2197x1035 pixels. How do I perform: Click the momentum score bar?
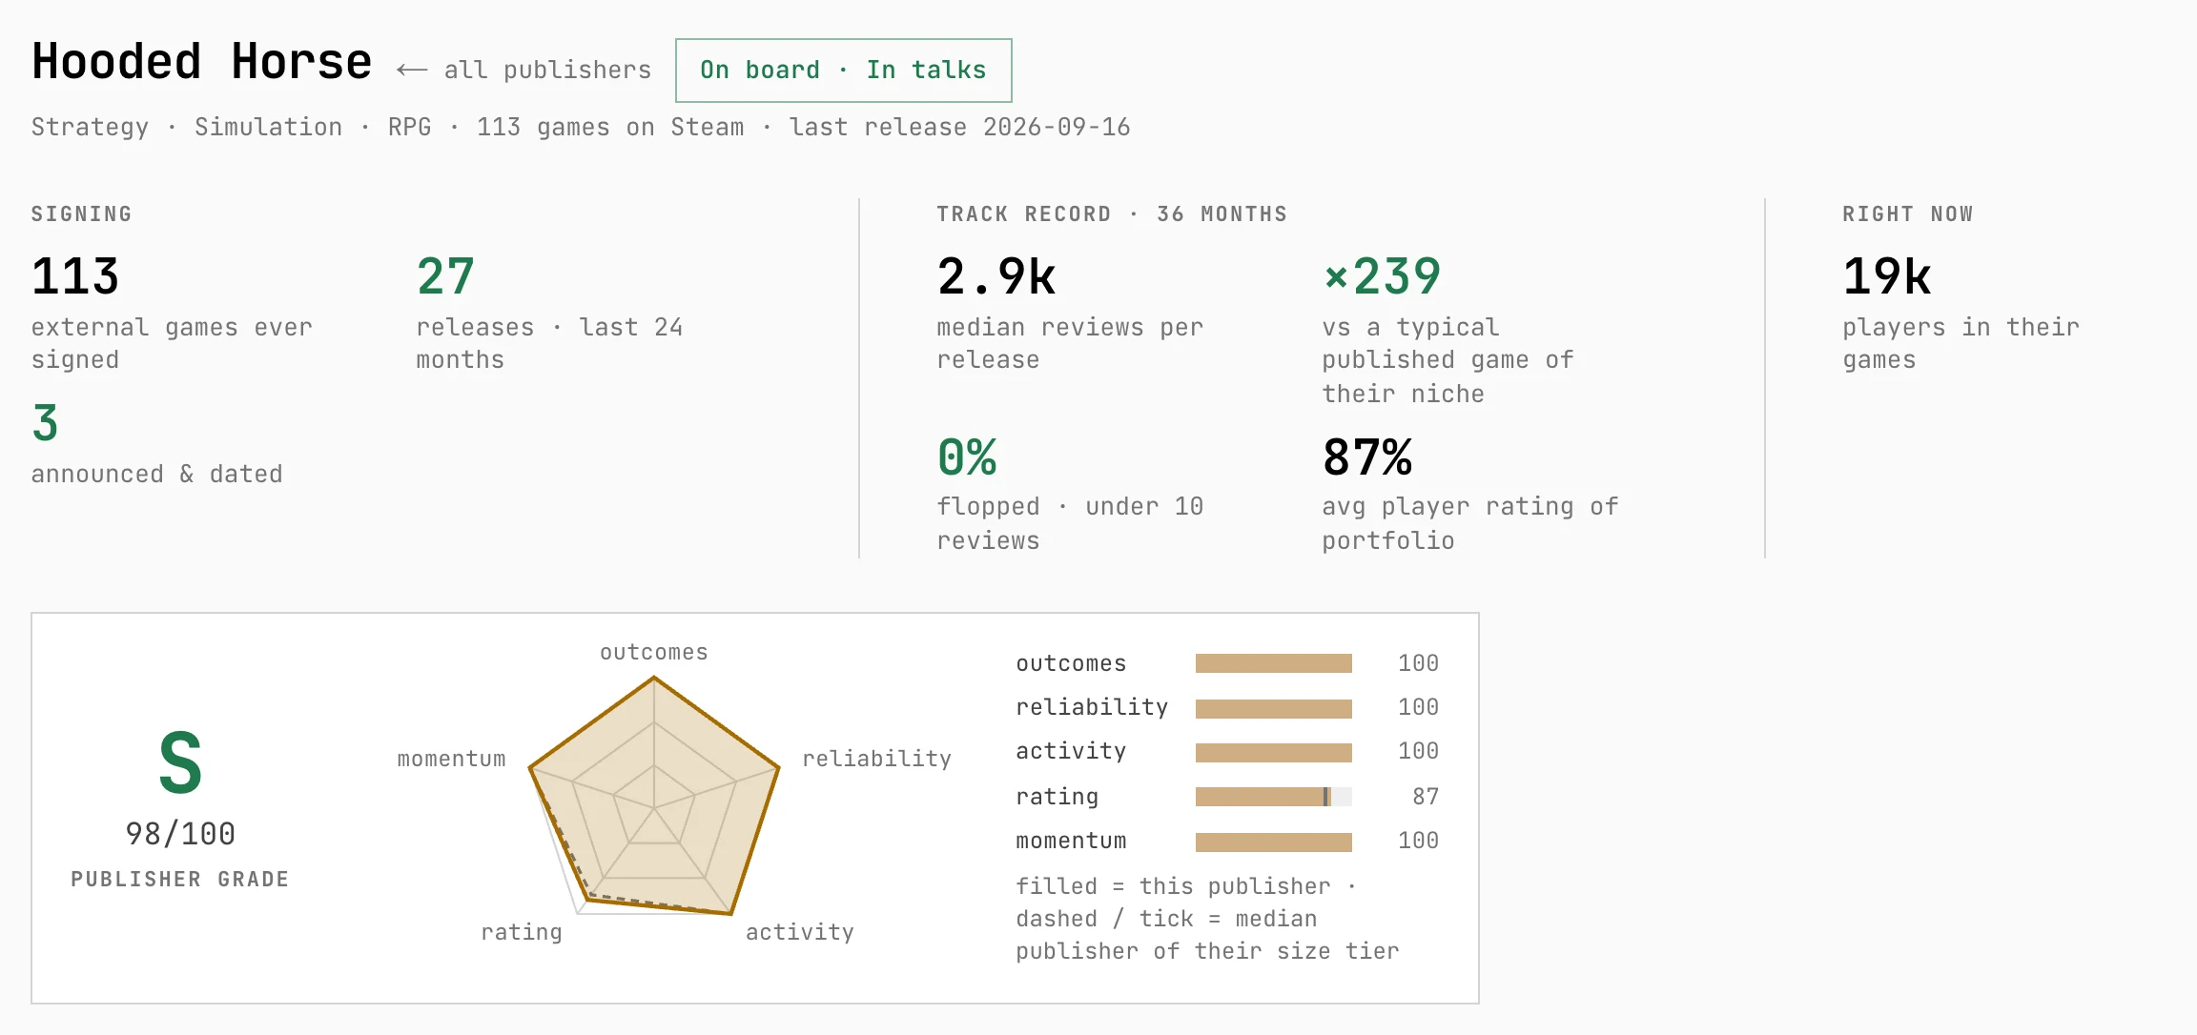click(x=1273, y=842)
